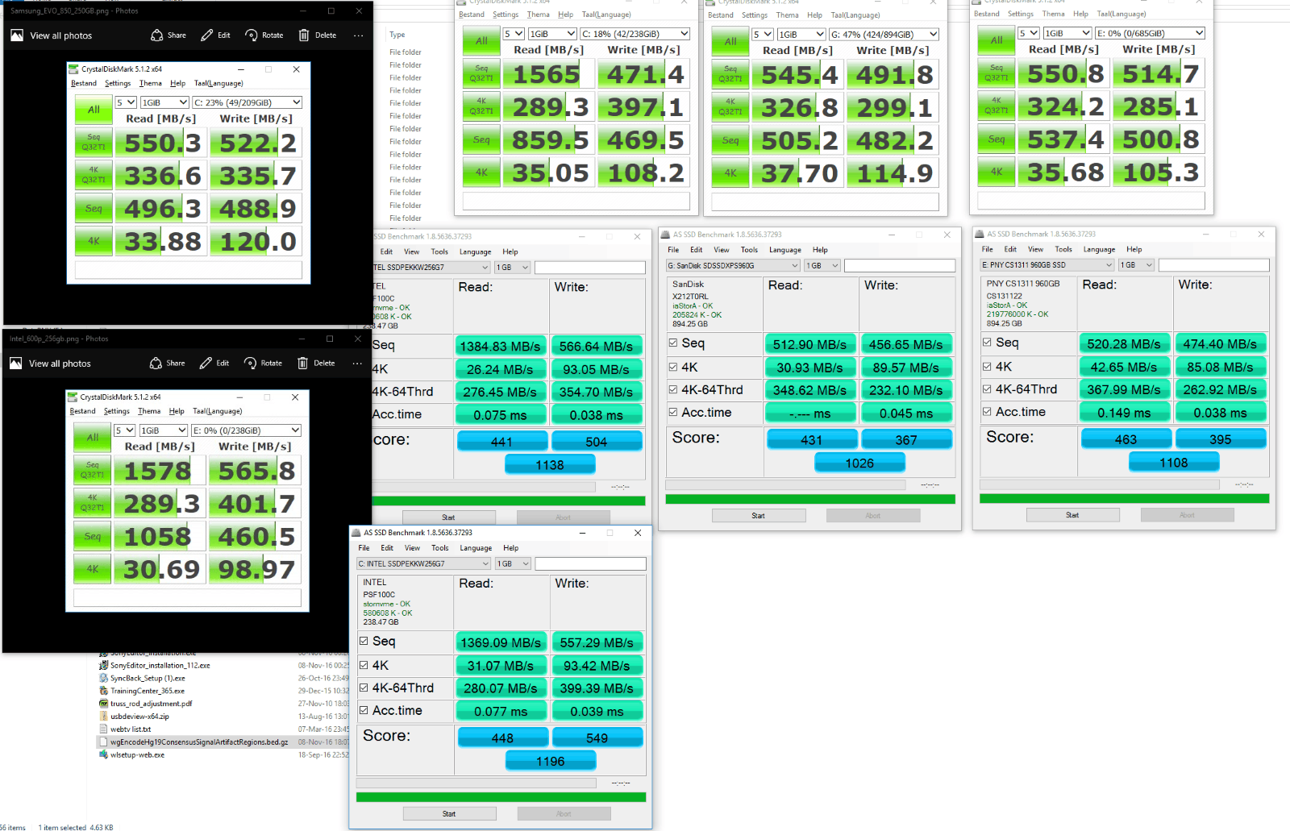
Task: Click the app icon of AS SSD window scoring 1196
Action: tap(356, 533)
